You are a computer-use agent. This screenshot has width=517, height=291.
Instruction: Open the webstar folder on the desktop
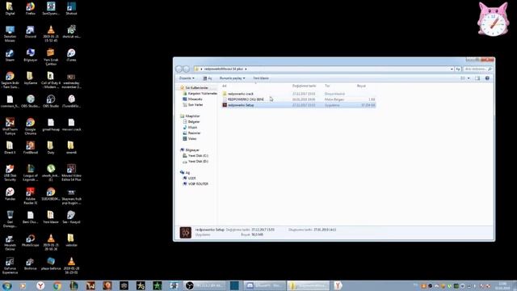[x=71, y=240]
